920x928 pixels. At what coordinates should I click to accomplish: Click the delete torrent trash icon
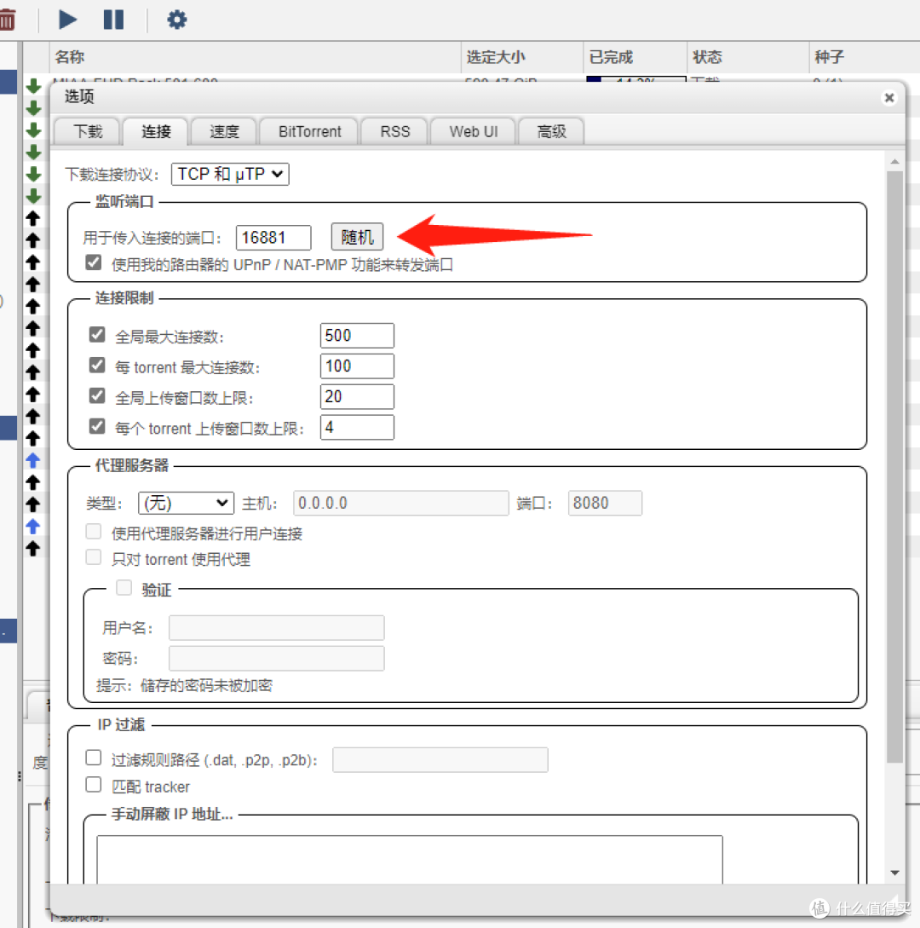click(x=9, y=19)
